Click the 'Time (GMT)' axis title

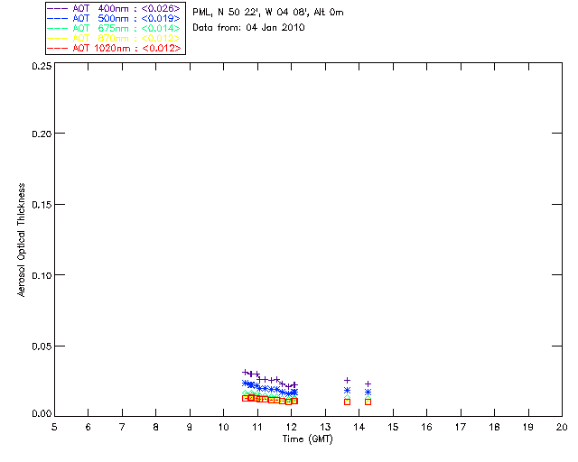point(308,439)
